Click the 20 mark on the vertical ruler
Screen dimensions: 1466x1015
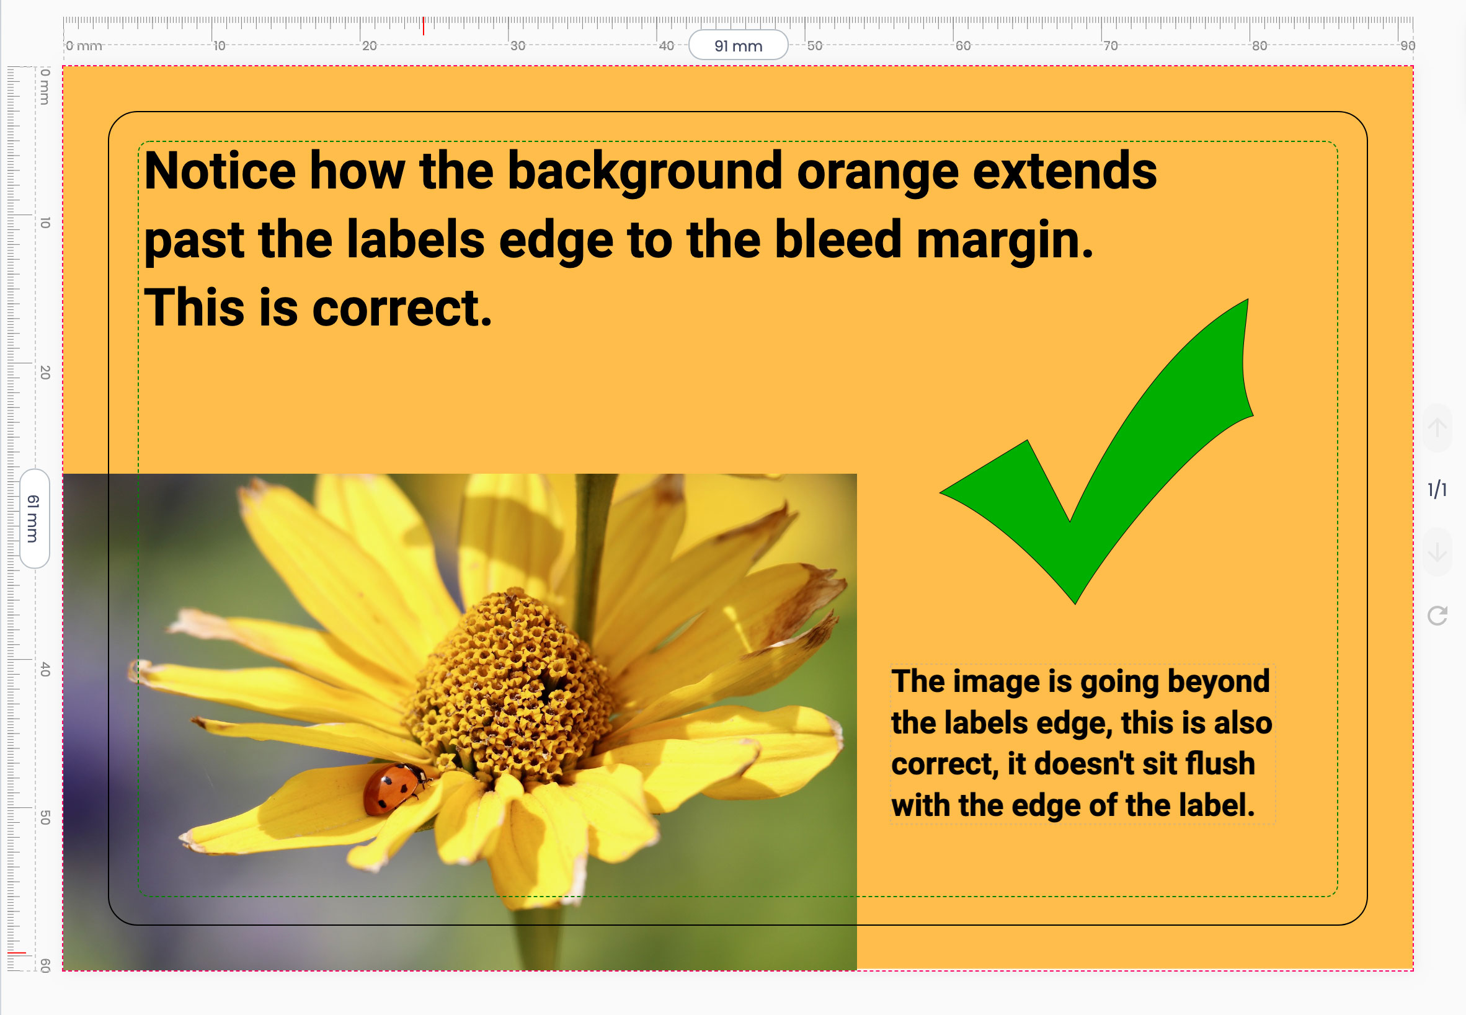coord(45,372)
